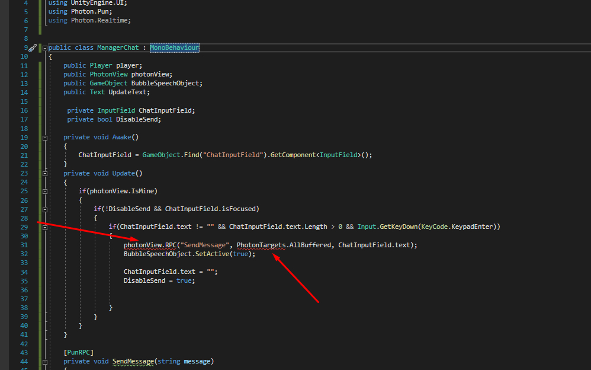Collapse the SendMessage method block

pyautogui.click(x=45, y=362)
